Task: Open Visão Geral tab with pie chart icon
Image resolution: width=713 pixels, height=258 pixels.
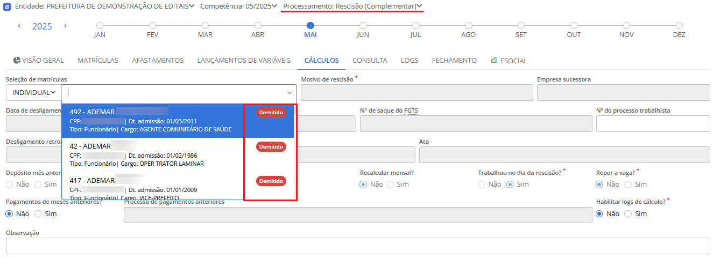Action: 38,61
